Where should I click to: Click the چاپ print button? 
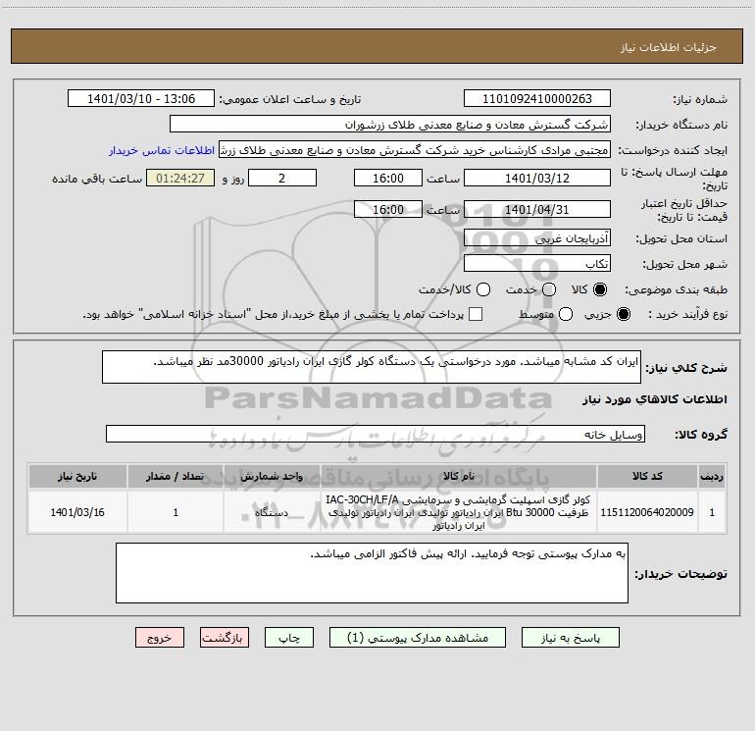[289, 638]
